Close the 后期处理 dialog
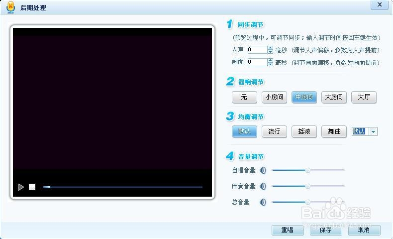 click(x=380, y=4)
